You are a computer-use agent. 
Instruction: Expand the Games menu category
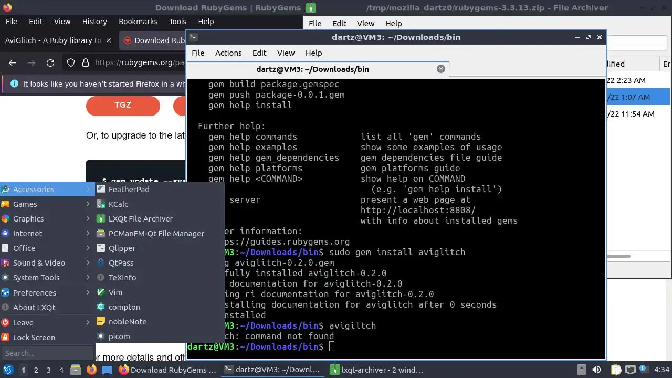(47, 204)
